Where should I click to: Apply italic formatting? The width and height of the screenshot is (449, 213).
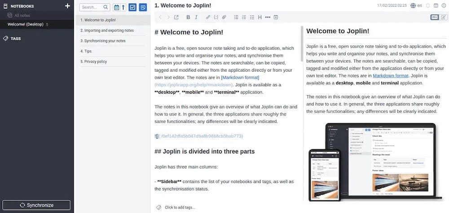196,17
